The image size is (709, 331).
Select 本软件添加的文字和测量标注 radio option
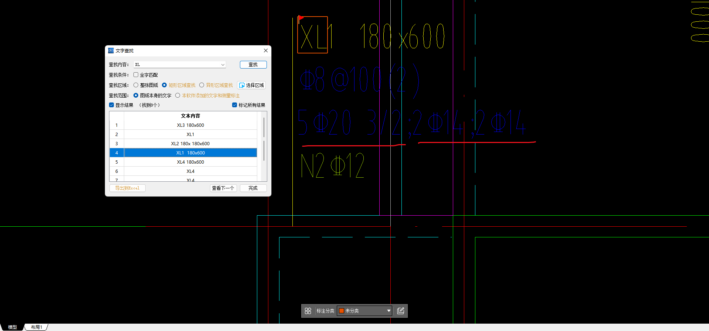tap(178, 95)
